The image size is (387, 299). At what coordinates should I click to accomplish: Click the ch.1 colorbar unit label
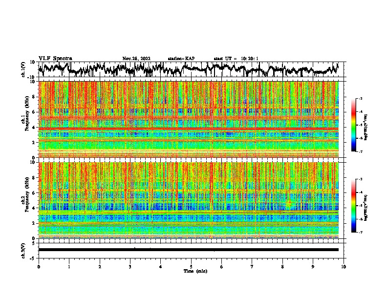point(366,128)
